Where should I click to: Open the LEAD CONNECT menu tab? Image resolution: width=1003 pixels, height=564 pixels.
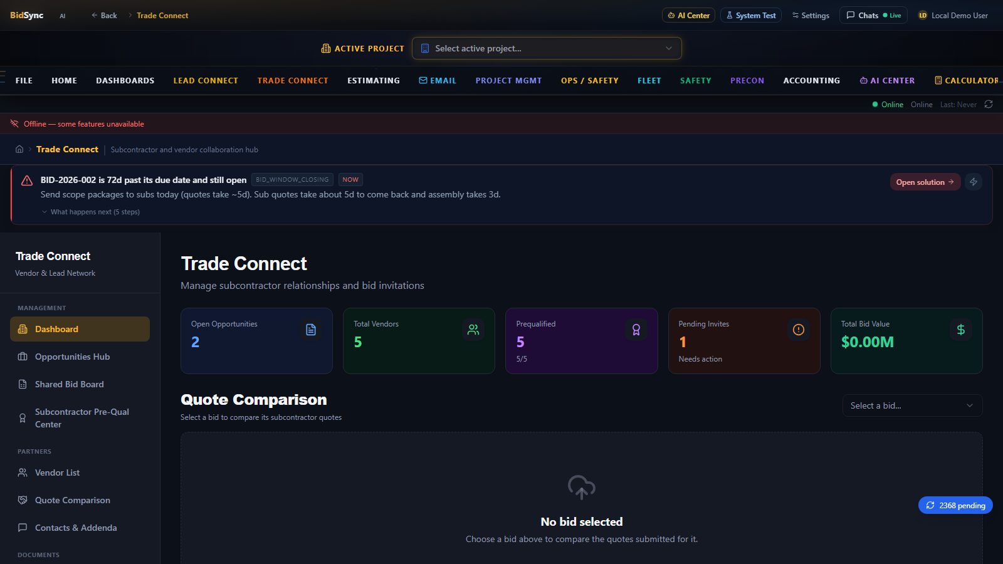(206, 81)
